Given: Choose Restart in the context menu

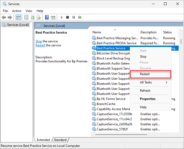Looking at the screenshot, I should click(x=151, y=74).
